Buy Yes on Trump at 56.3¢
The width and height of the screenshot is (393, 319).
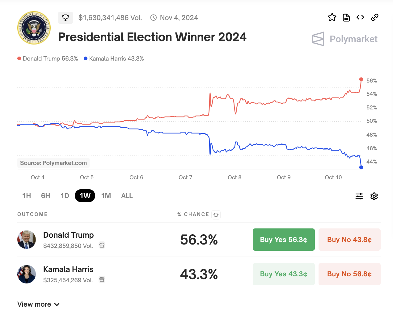click(284, 240)
